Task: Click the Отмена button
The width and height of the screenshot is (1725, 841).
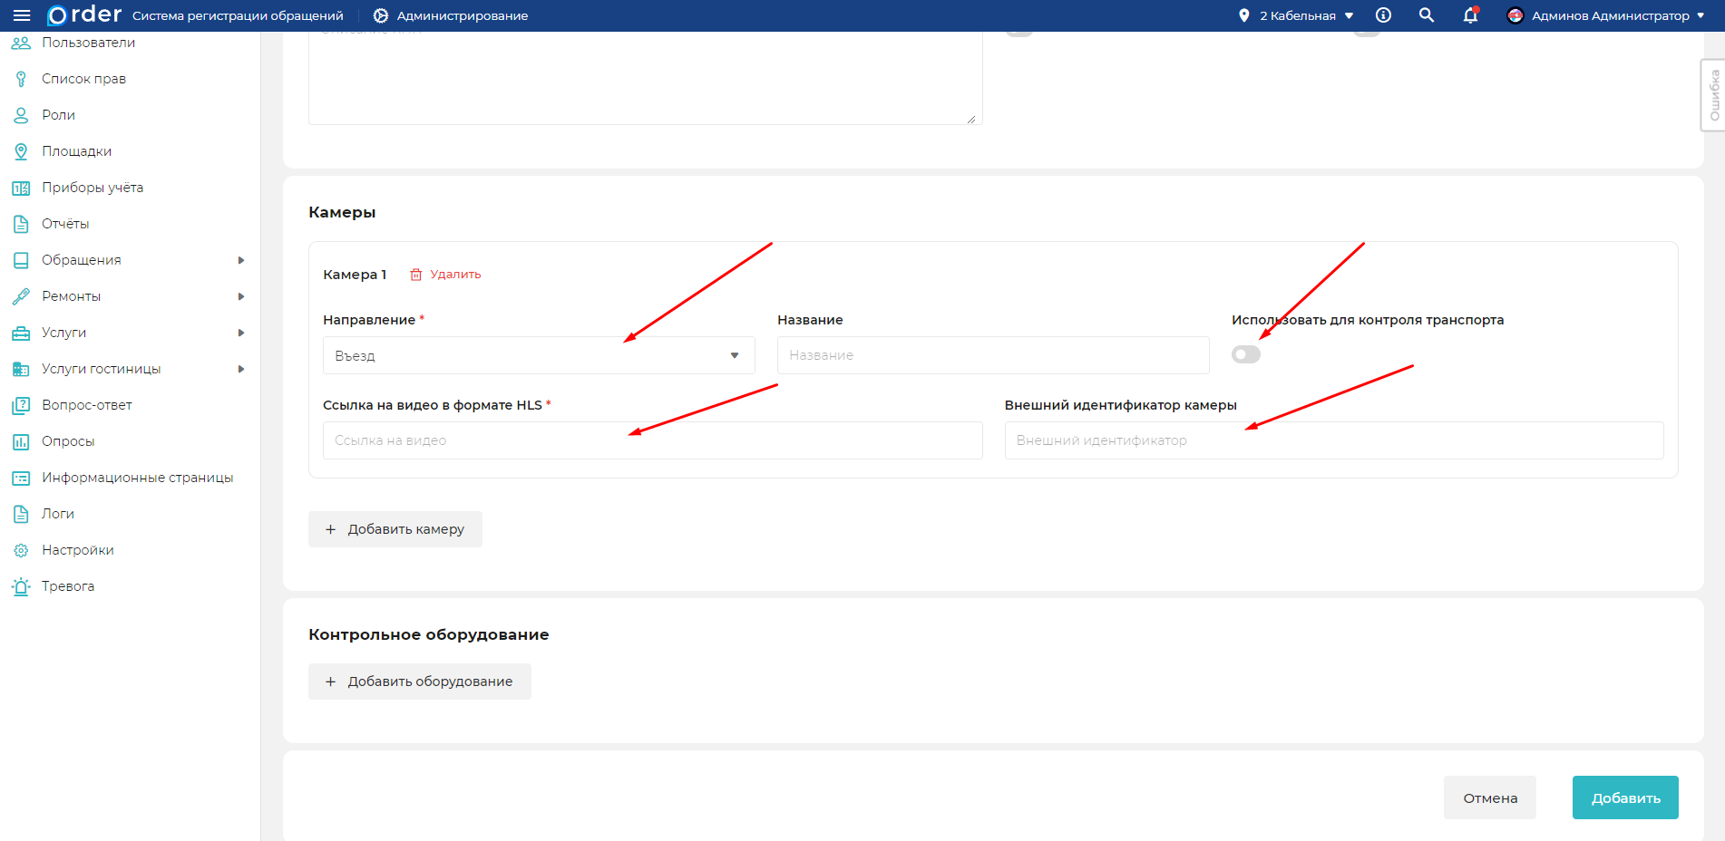Action: click(x=1489, y=797)
